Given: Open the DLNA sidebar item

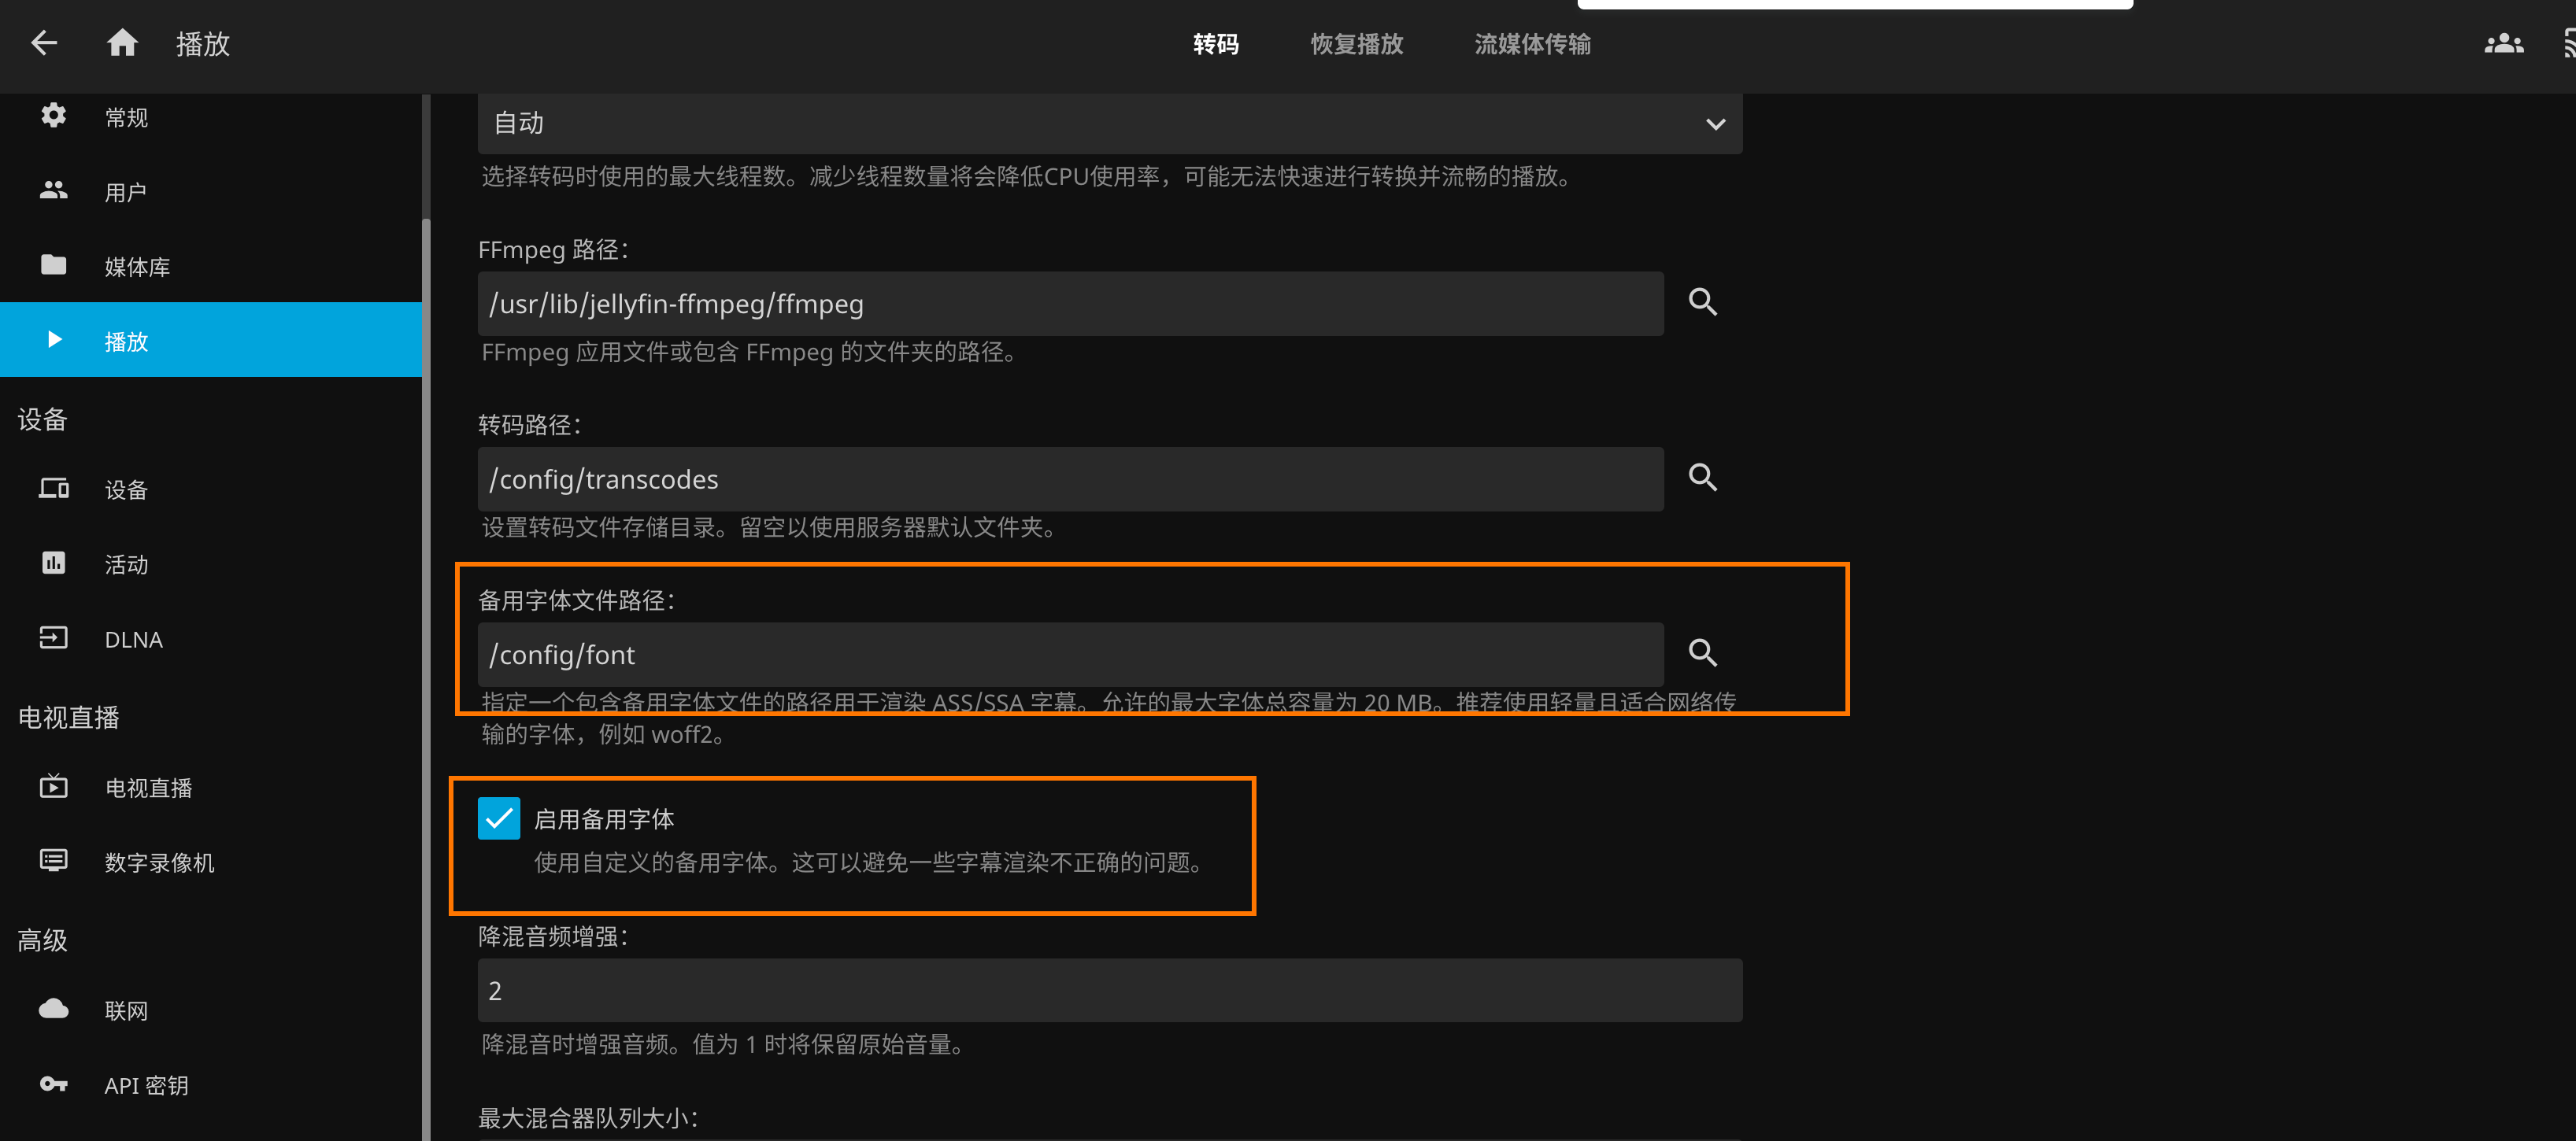Looking at the screenshot, I should coord(133,638).
